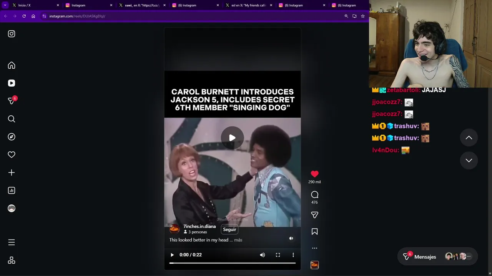Toggle the reel sound icon near caption
Viewport: 492px width, 276px height.
point(291,238)
